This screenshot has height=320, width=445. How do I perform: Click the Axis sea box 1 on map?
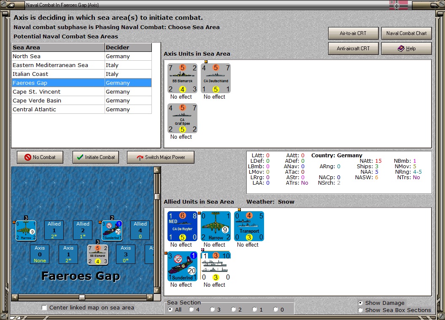[68, 254]
